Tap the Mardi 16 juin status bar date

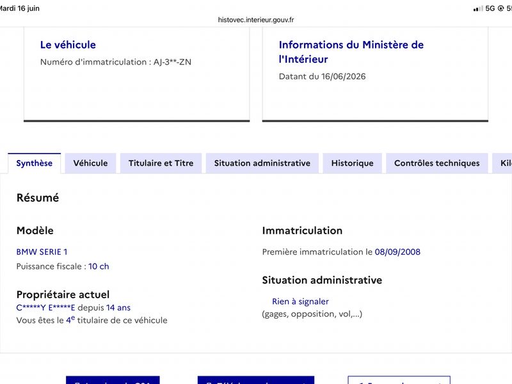[x=20, y=8]
